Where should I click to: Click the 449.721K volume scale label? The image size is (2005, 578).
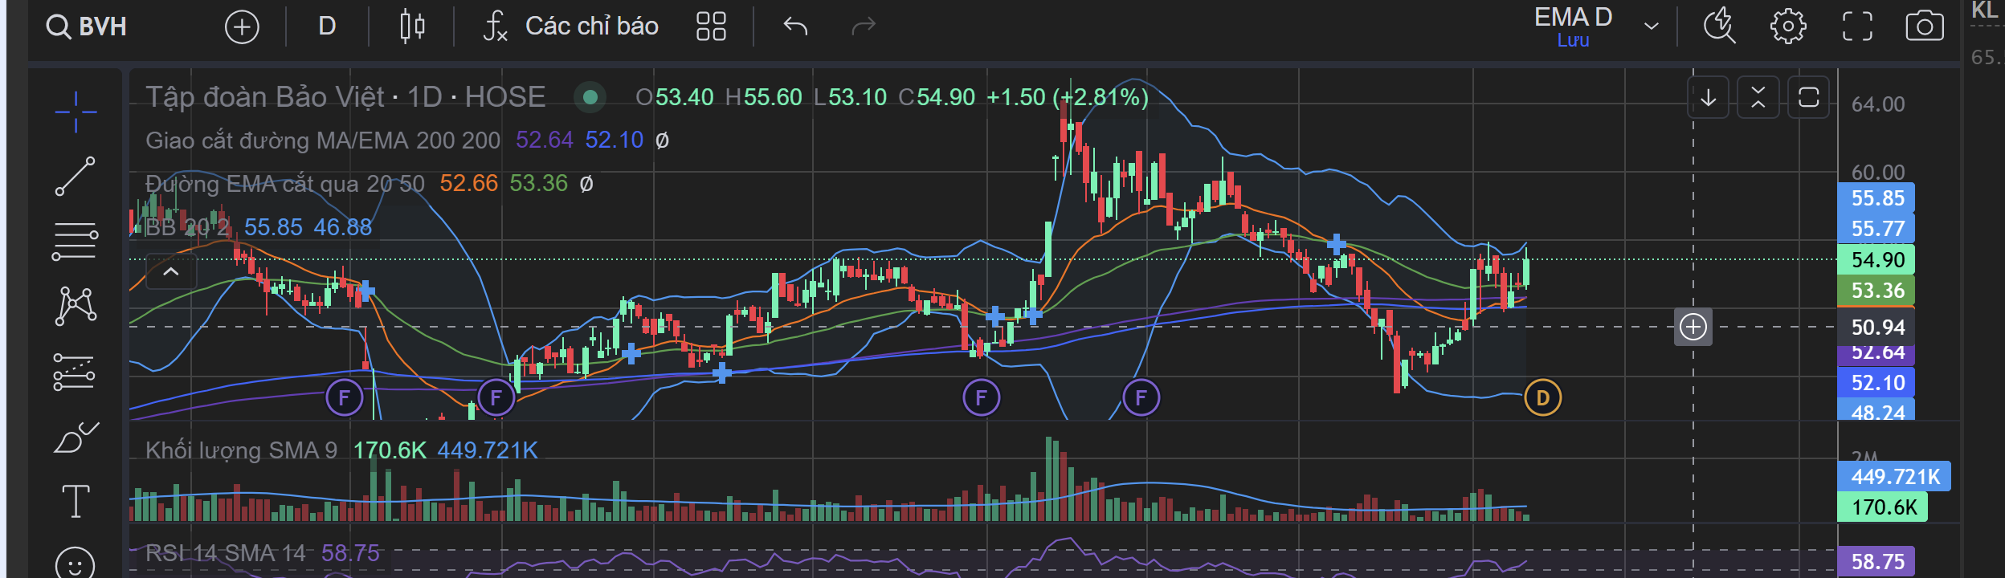(1895, 477)
